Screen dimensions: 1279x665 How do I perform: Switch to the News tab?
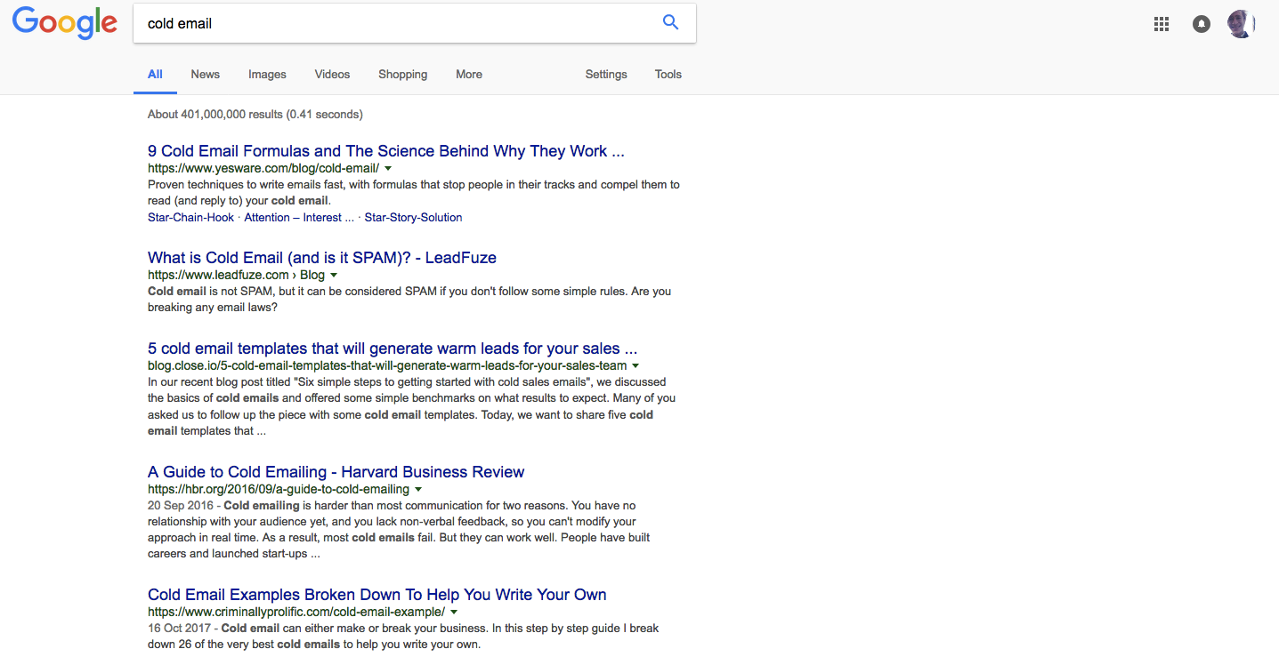205,75
